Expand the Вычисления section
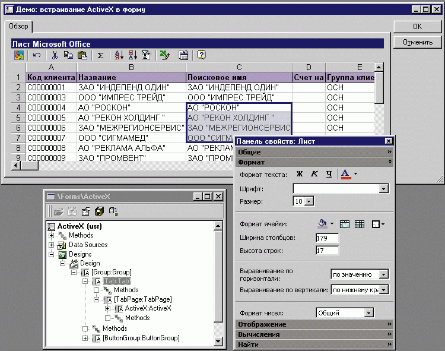Screen dimensions: 445x351 click(314, 334)
